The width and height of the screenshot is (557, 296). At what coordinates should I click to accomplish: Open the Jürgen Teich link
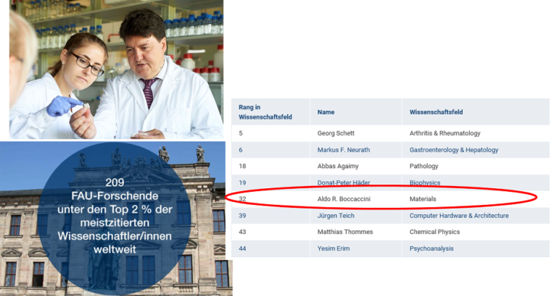336,216
